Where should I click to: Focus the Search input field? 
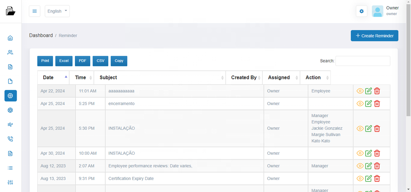(x=362, y=61)
